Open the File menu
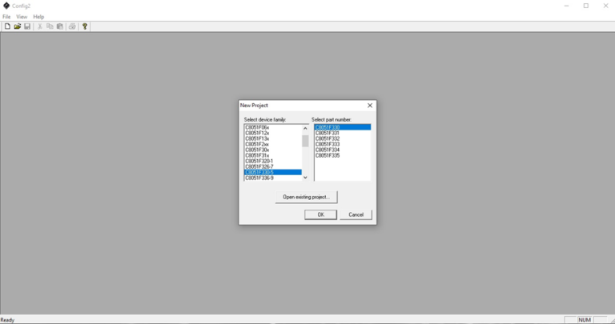615x324 pixels. tap(6, 17)
